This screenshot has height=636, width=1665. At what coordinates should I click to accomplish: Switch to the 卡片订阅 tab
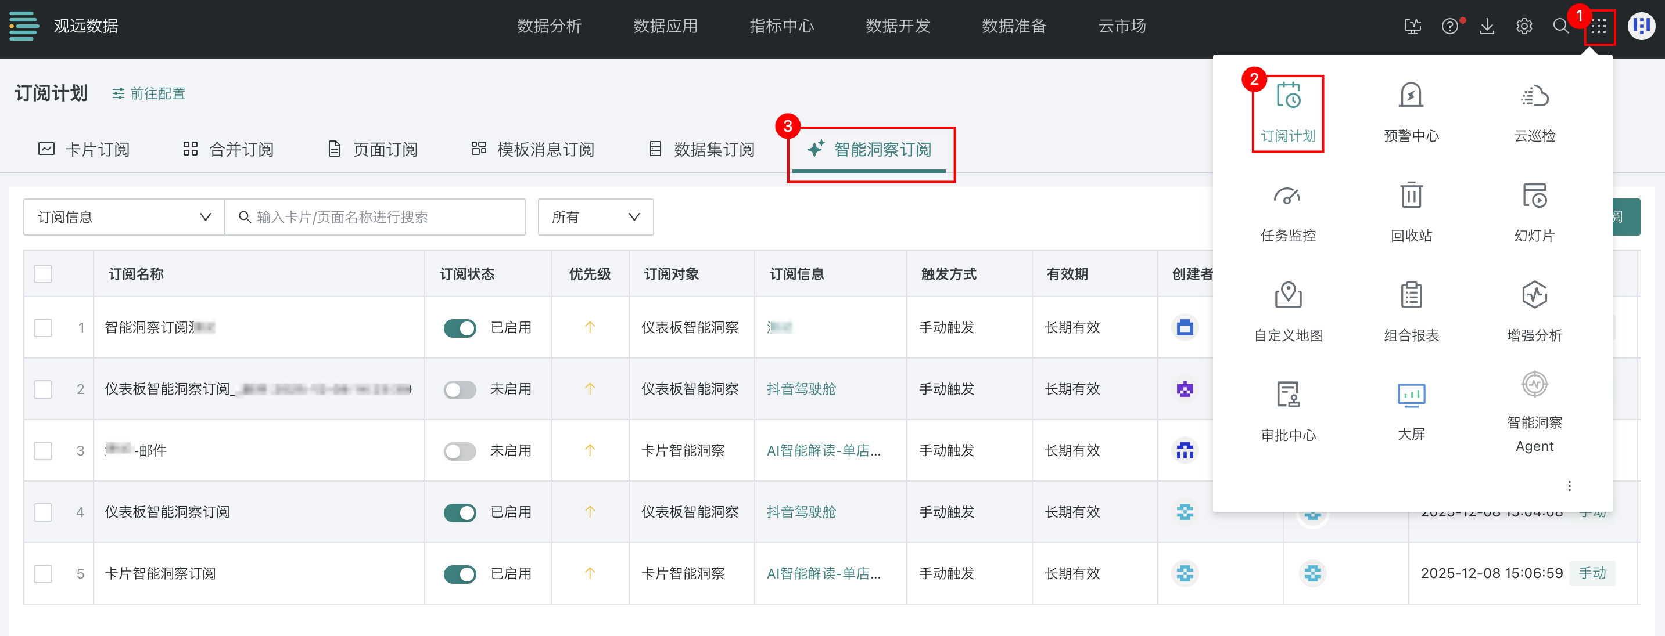pyautogui.click(x=84, y=150)
